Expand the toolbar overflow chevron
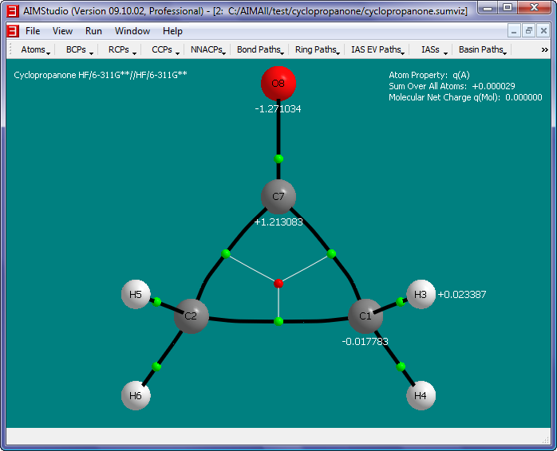 click(x=544, y=49)
